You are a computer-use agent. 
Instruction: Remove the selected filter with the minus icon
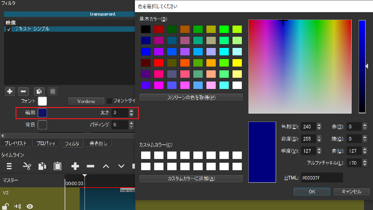(x=23, y=91)
